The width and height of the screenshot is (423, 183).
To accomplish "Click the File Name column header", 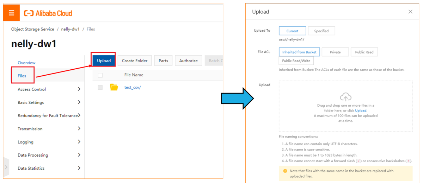I will (x=134, y=75).
